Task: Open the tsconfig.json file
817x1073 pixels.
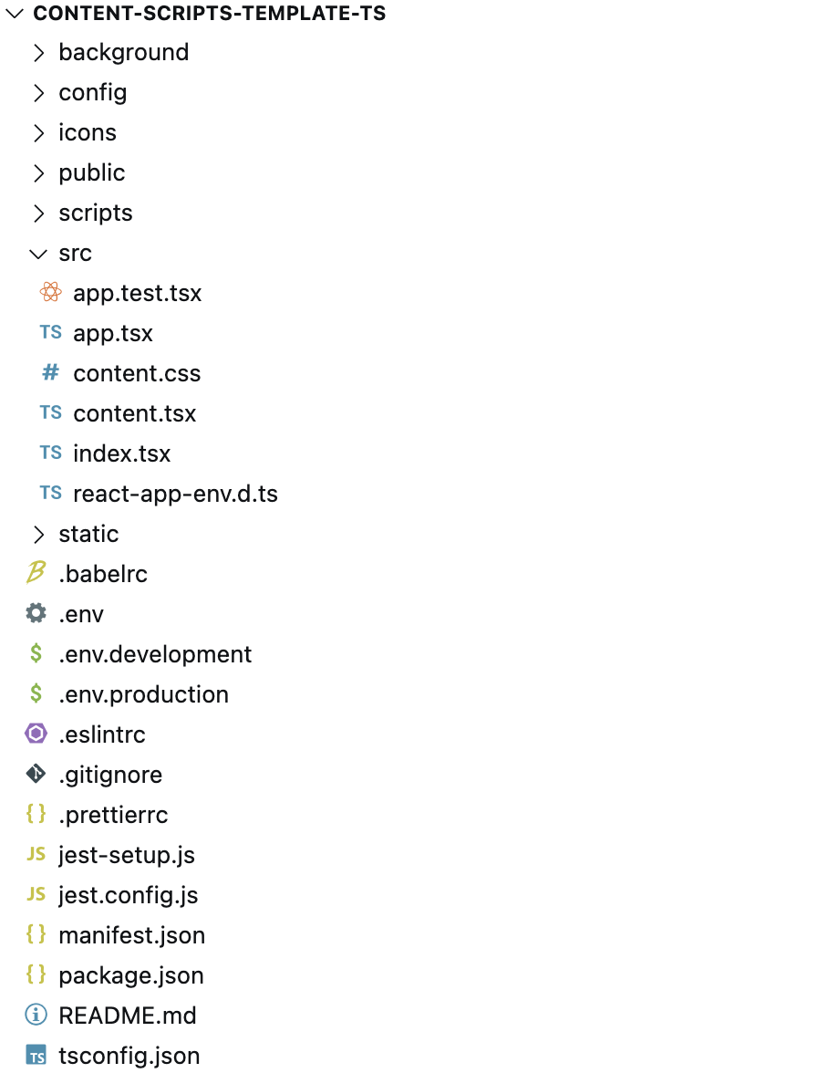Action: (x=129, y=1055)
